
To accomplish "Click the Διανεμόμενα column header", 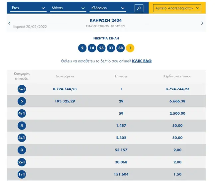I will [65, 76].
